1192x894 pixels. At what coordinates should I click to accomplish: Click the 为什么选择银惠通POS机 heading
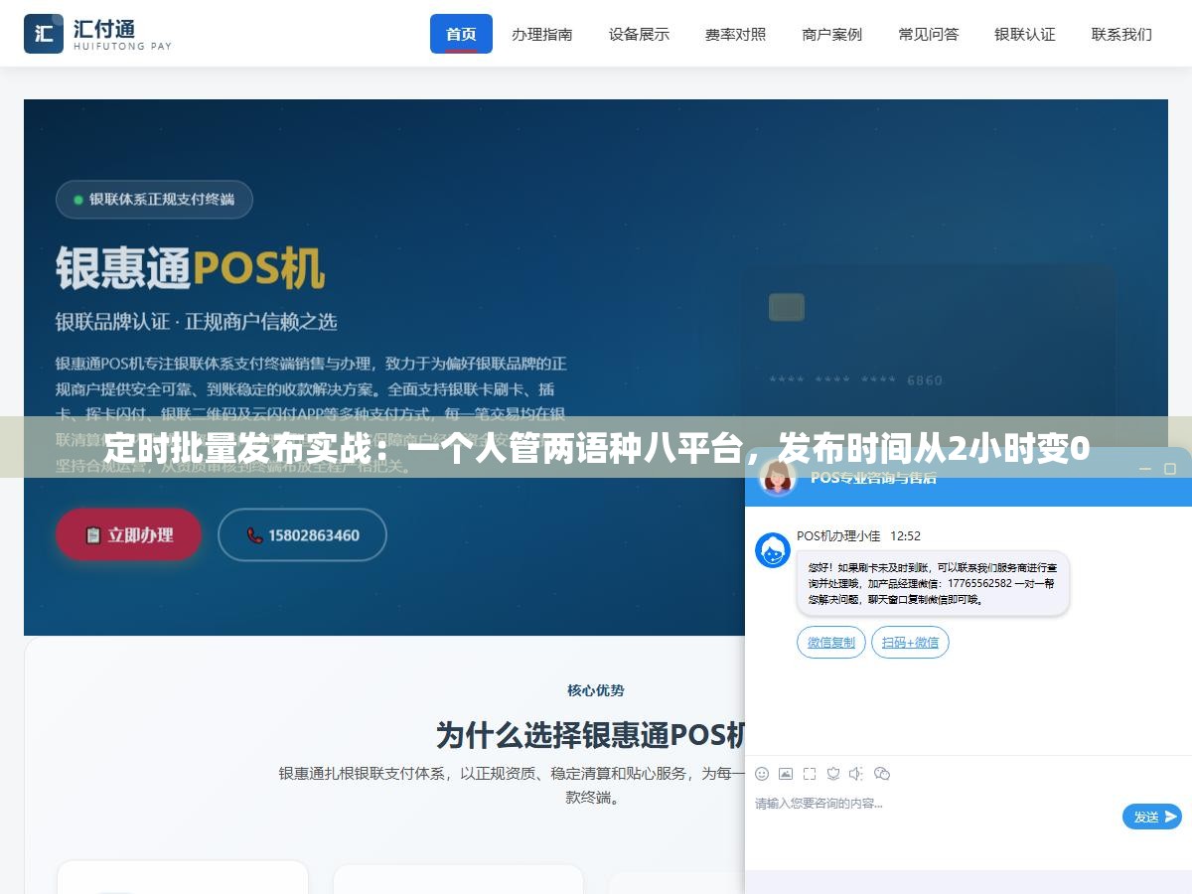click(591, 735)
